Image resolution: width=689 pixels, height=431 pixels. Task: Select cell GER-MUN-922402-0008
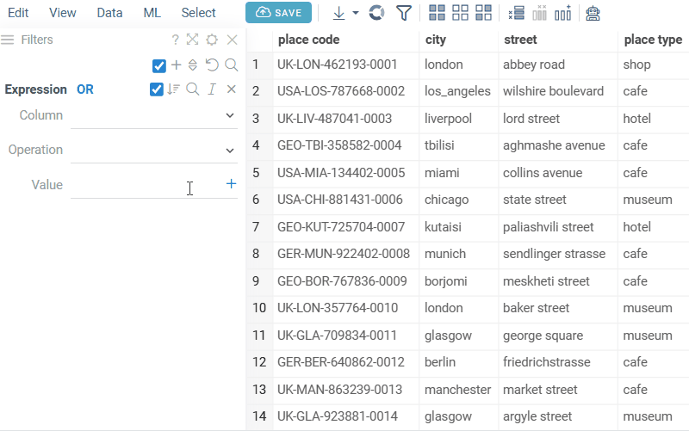tap(346, 254)
